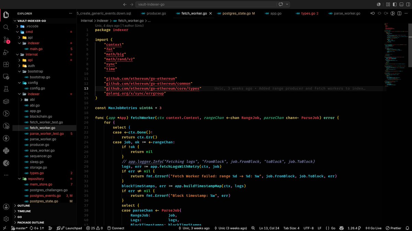This screenshot has height=231, width=412.
Task: Open the create_generic_events.down.sql tab
Action: (104, 13)
